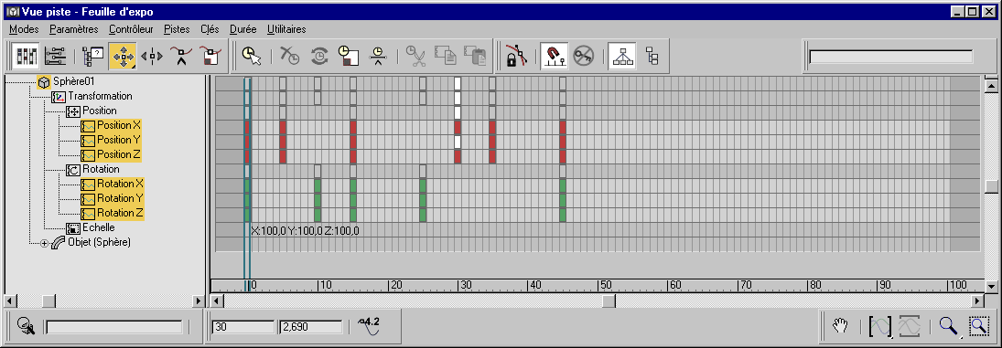Screen dimensions: 1002x348
Task: Click the Echelle track label
Action: (x=99, y=227)
